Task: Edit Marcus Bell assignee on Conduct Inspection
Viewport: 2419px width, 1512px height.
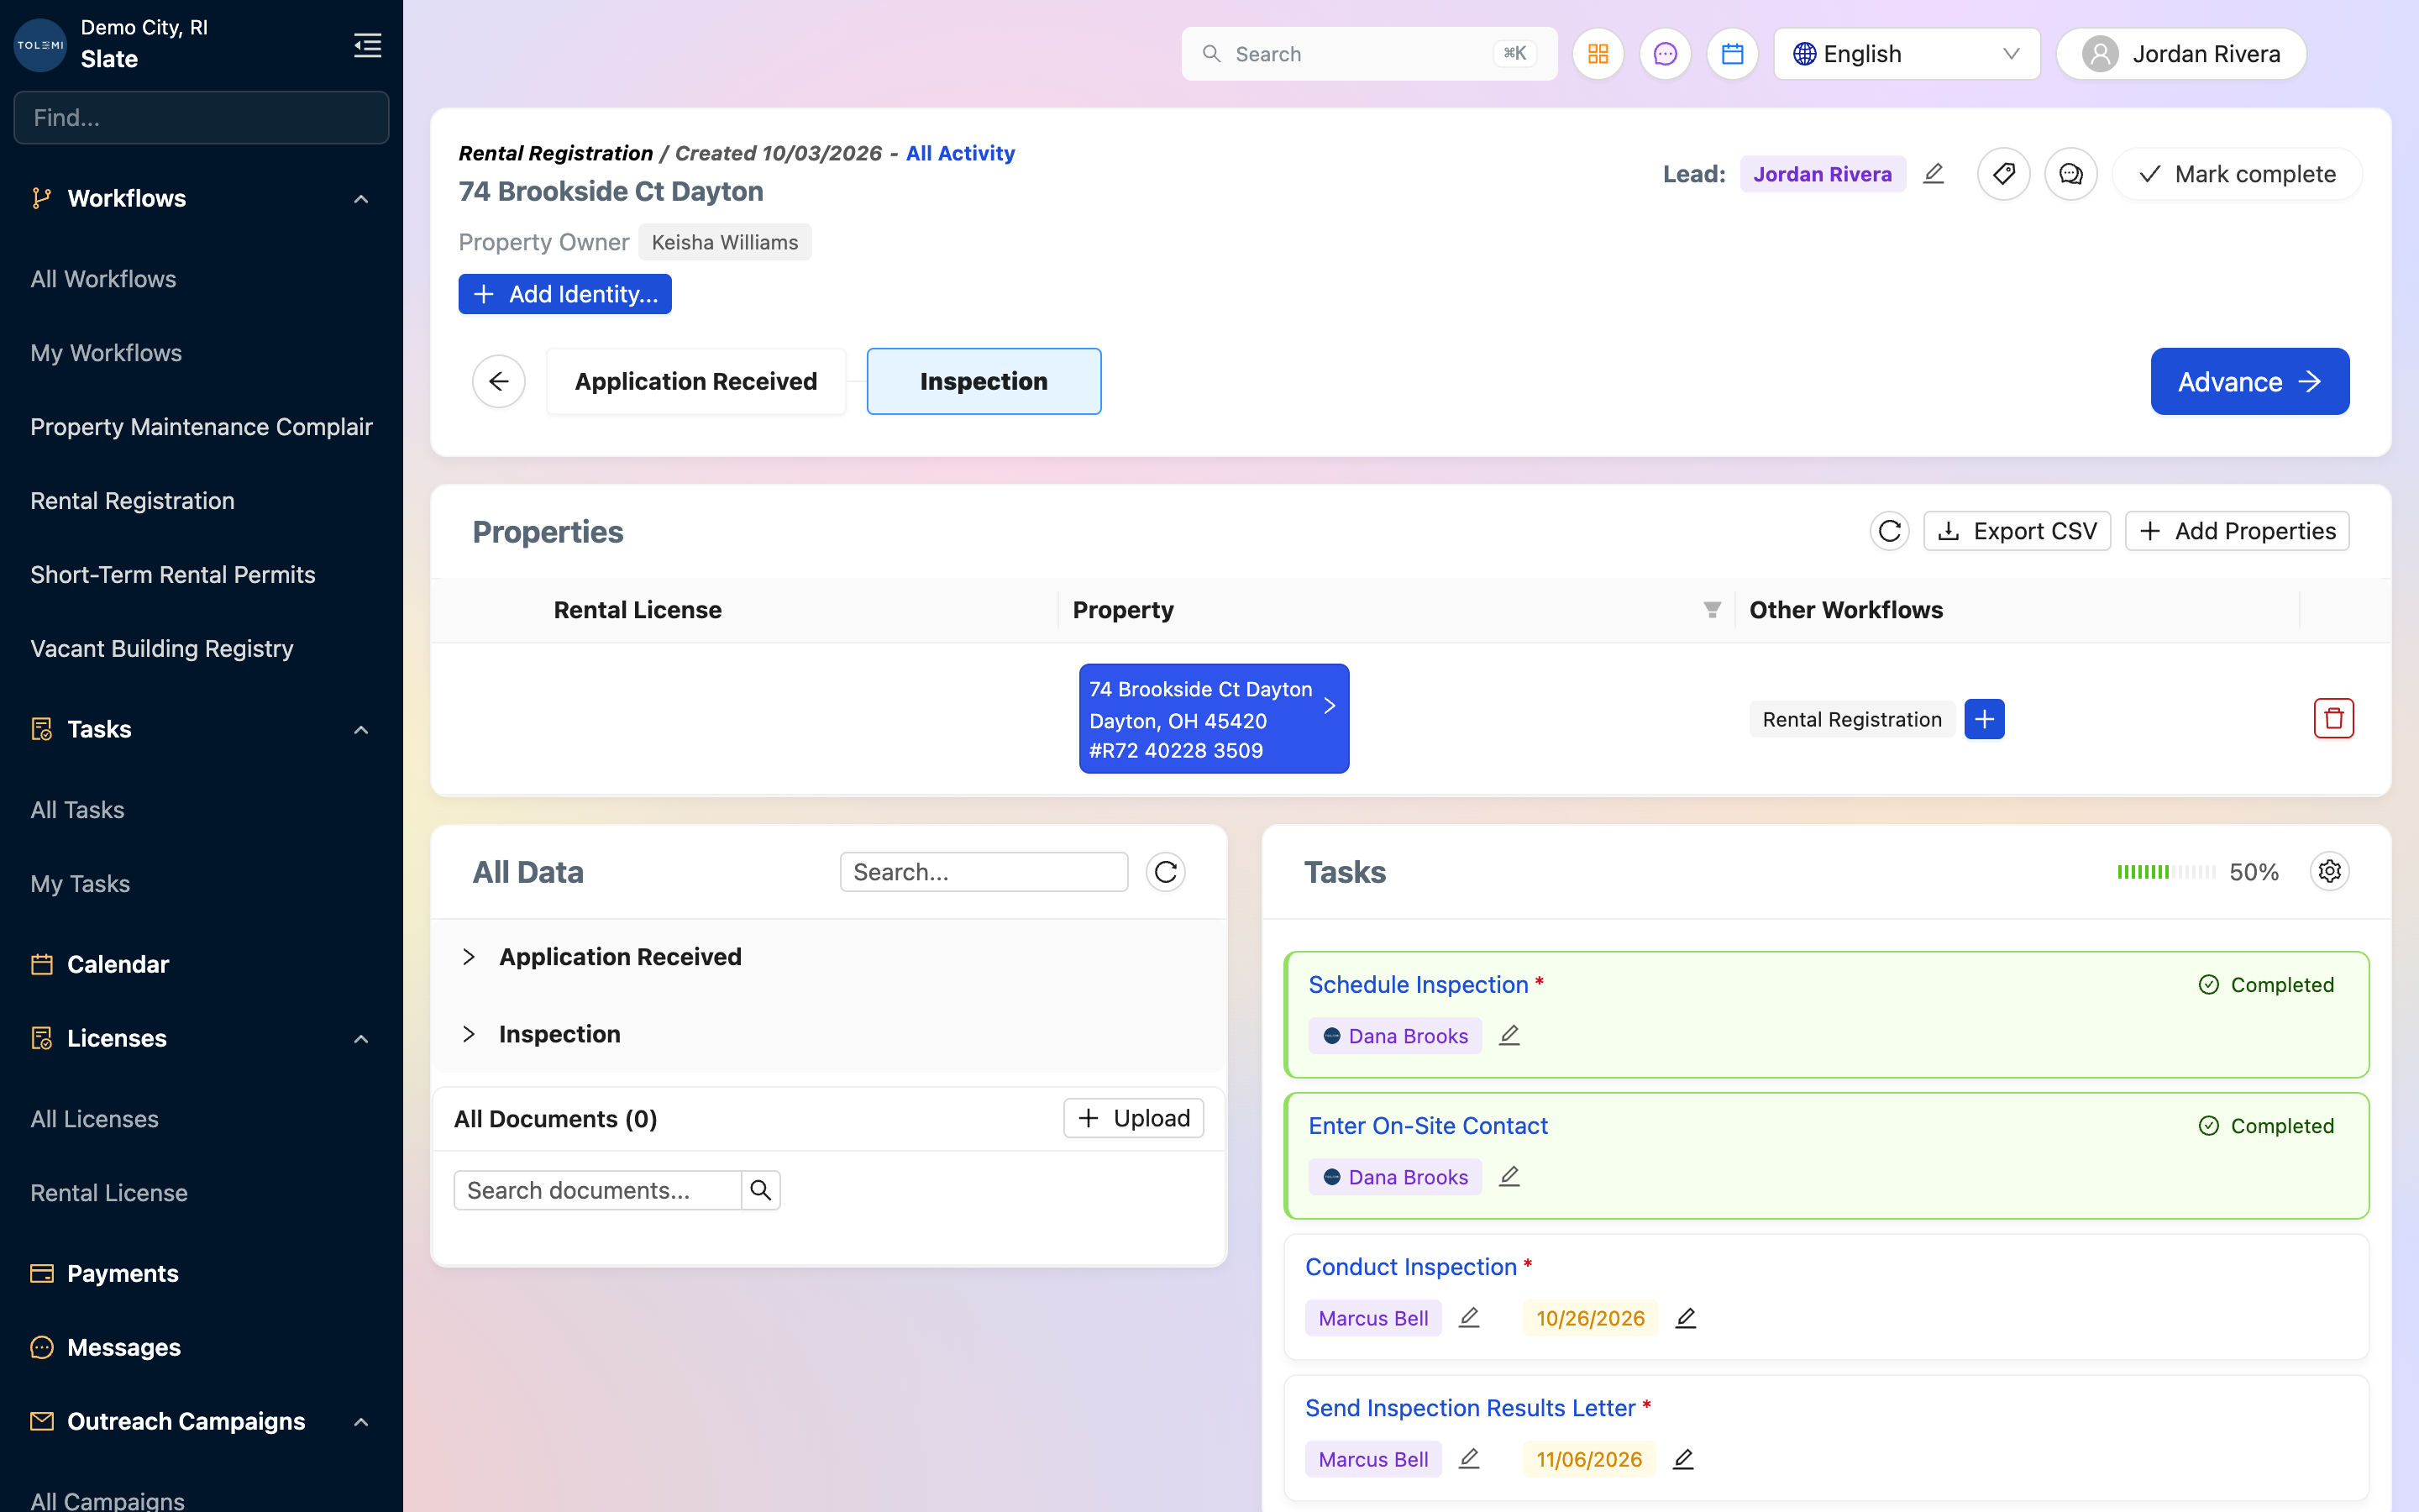Action: point(1468,1318)
